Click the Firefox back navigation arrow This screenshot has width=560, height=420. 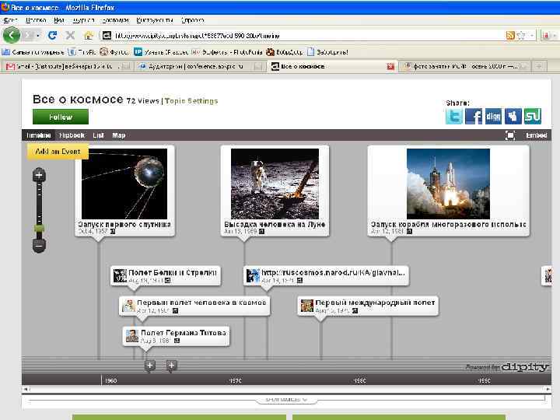coord(12,35)
